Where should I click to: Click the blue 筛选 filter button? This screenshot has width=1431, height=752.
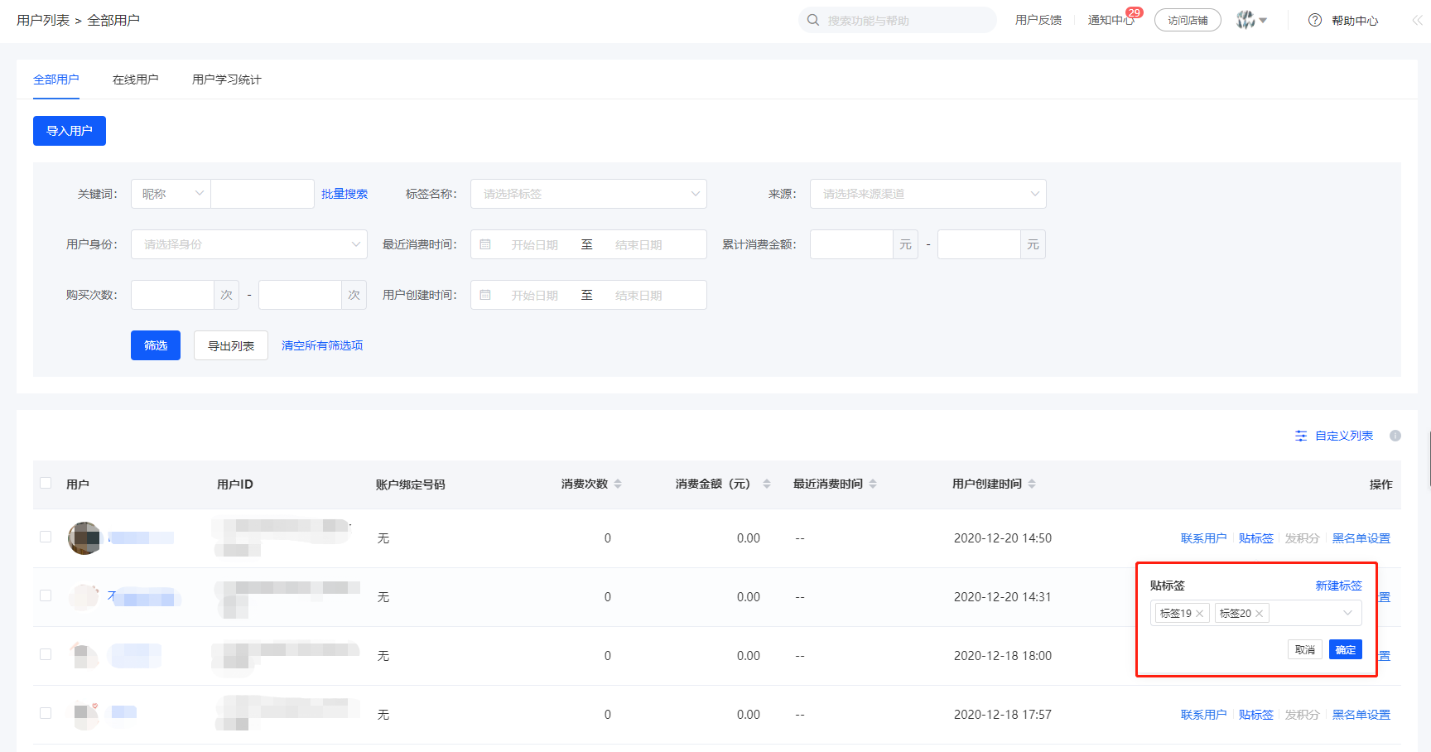click(x=156, y=345)
